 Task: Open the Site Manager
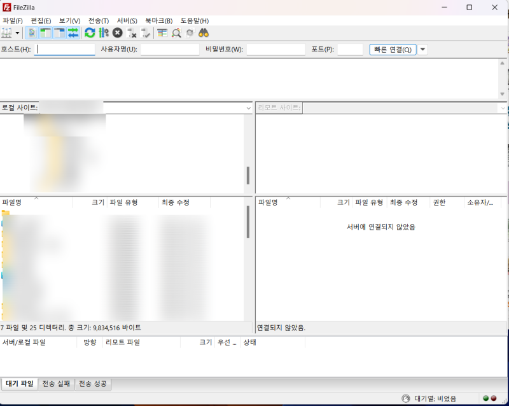click(6, 32)
